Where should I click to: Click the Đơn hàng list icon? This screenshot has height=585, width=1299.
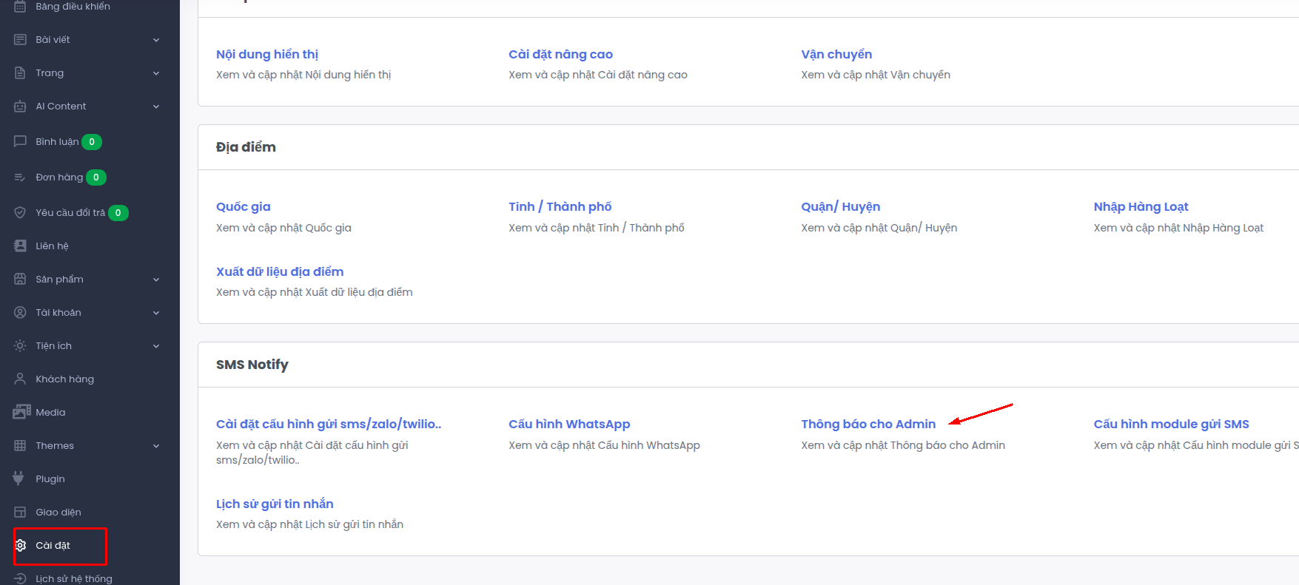20,177
